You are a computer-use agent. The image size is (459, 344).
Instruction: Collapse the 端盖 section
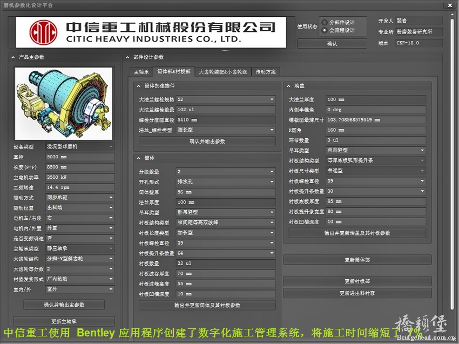288,86
